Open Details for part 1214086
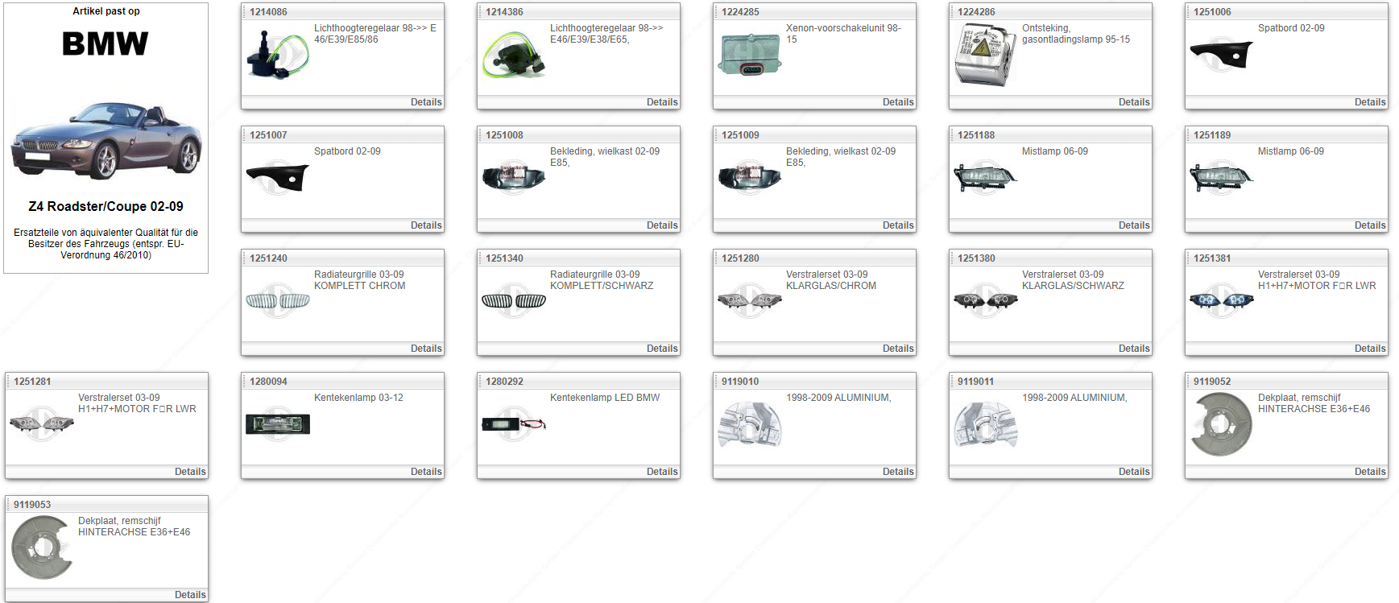The height and width of the screenshot is (603, 1399). [x=425, y=102]
